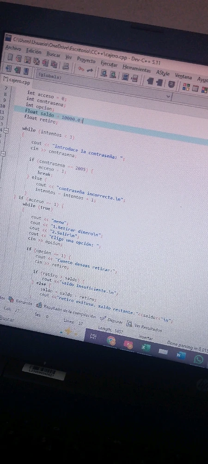Click the string "introduce la contraseña: "
Image resolution: width=208 pixels, height=464 pixels.
tap(88, 152)
